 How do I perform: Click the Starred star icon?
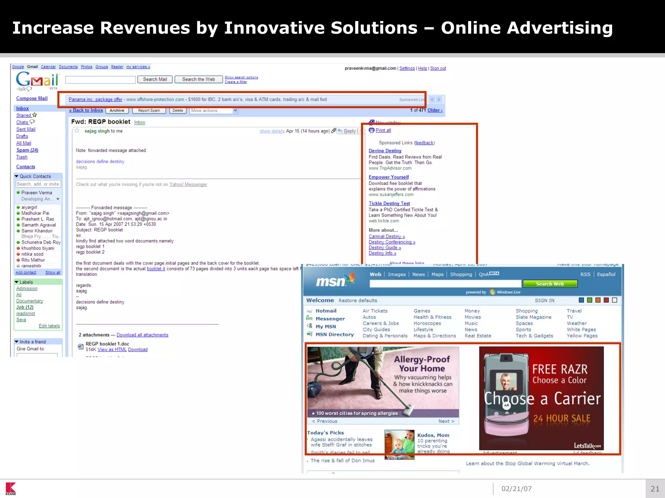35,115
